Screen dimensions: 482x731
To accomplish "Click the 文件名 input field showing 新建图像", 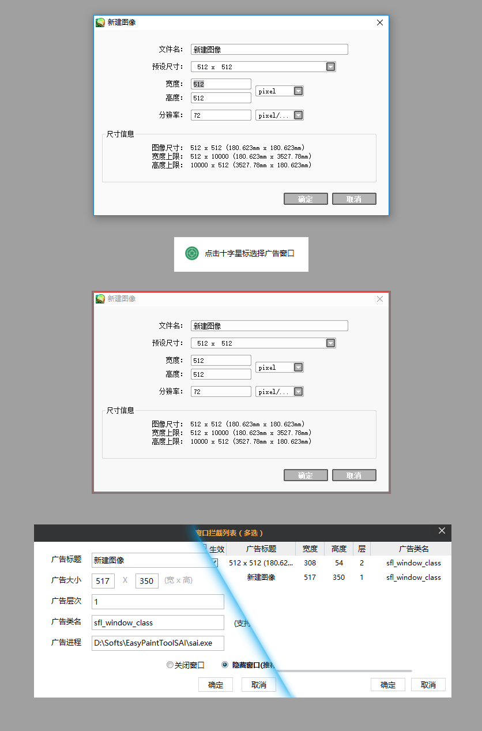I will (269, 49).
